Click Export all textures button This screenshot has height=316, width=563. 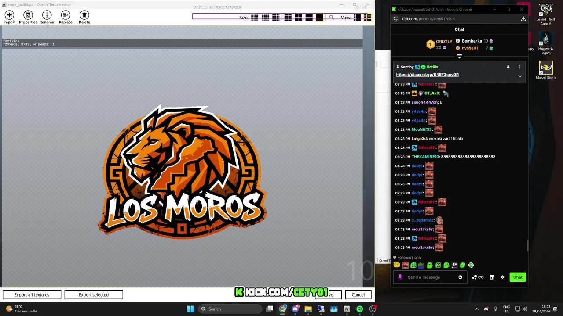[32, 295]
